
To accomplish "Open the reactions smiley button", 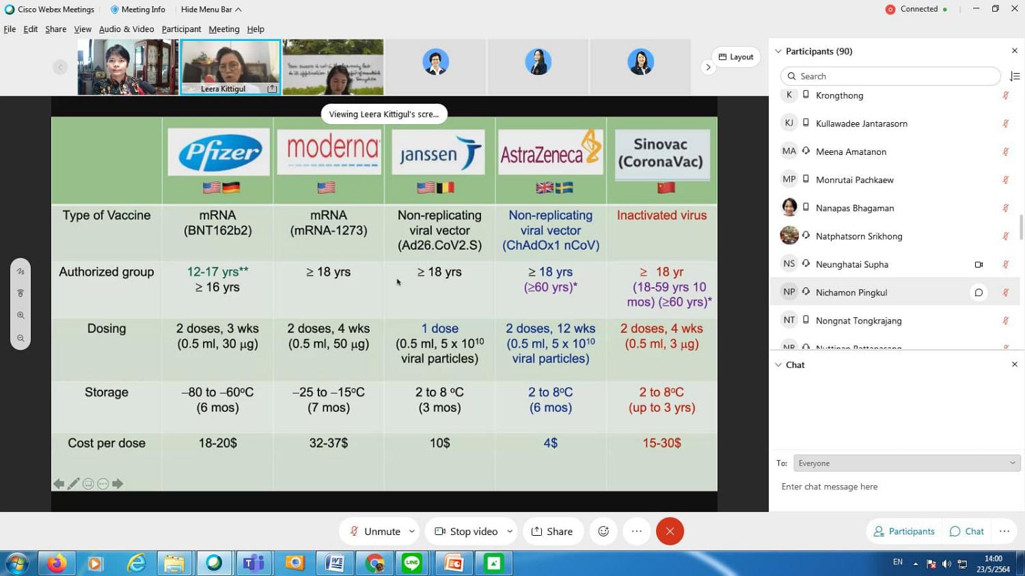I will 603,531.
